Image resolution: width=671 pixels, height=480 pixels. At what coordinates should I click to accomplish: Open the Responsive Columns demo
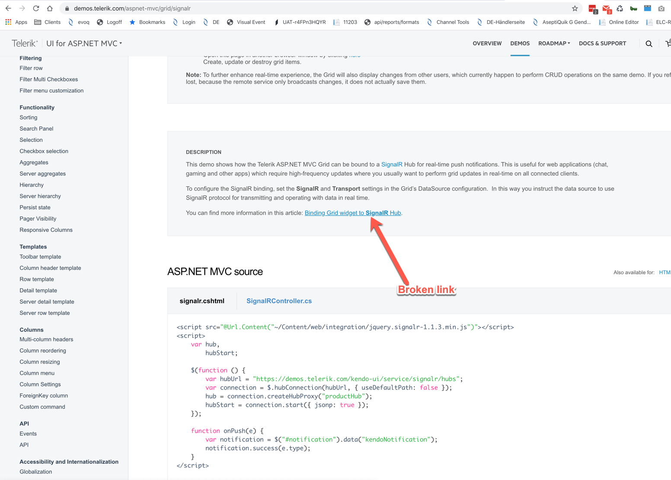[46, 230]
